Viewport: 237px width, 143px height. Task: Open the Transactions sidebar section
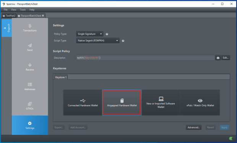coord(30,28)
